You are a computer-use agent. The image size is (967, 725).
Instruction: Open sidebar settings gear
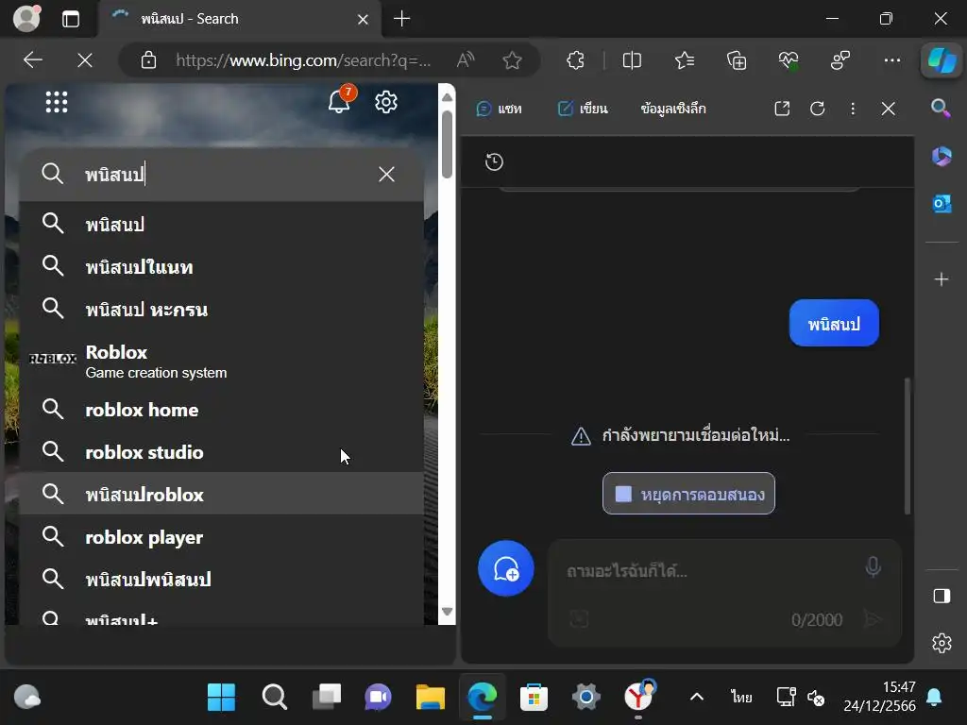942,644
